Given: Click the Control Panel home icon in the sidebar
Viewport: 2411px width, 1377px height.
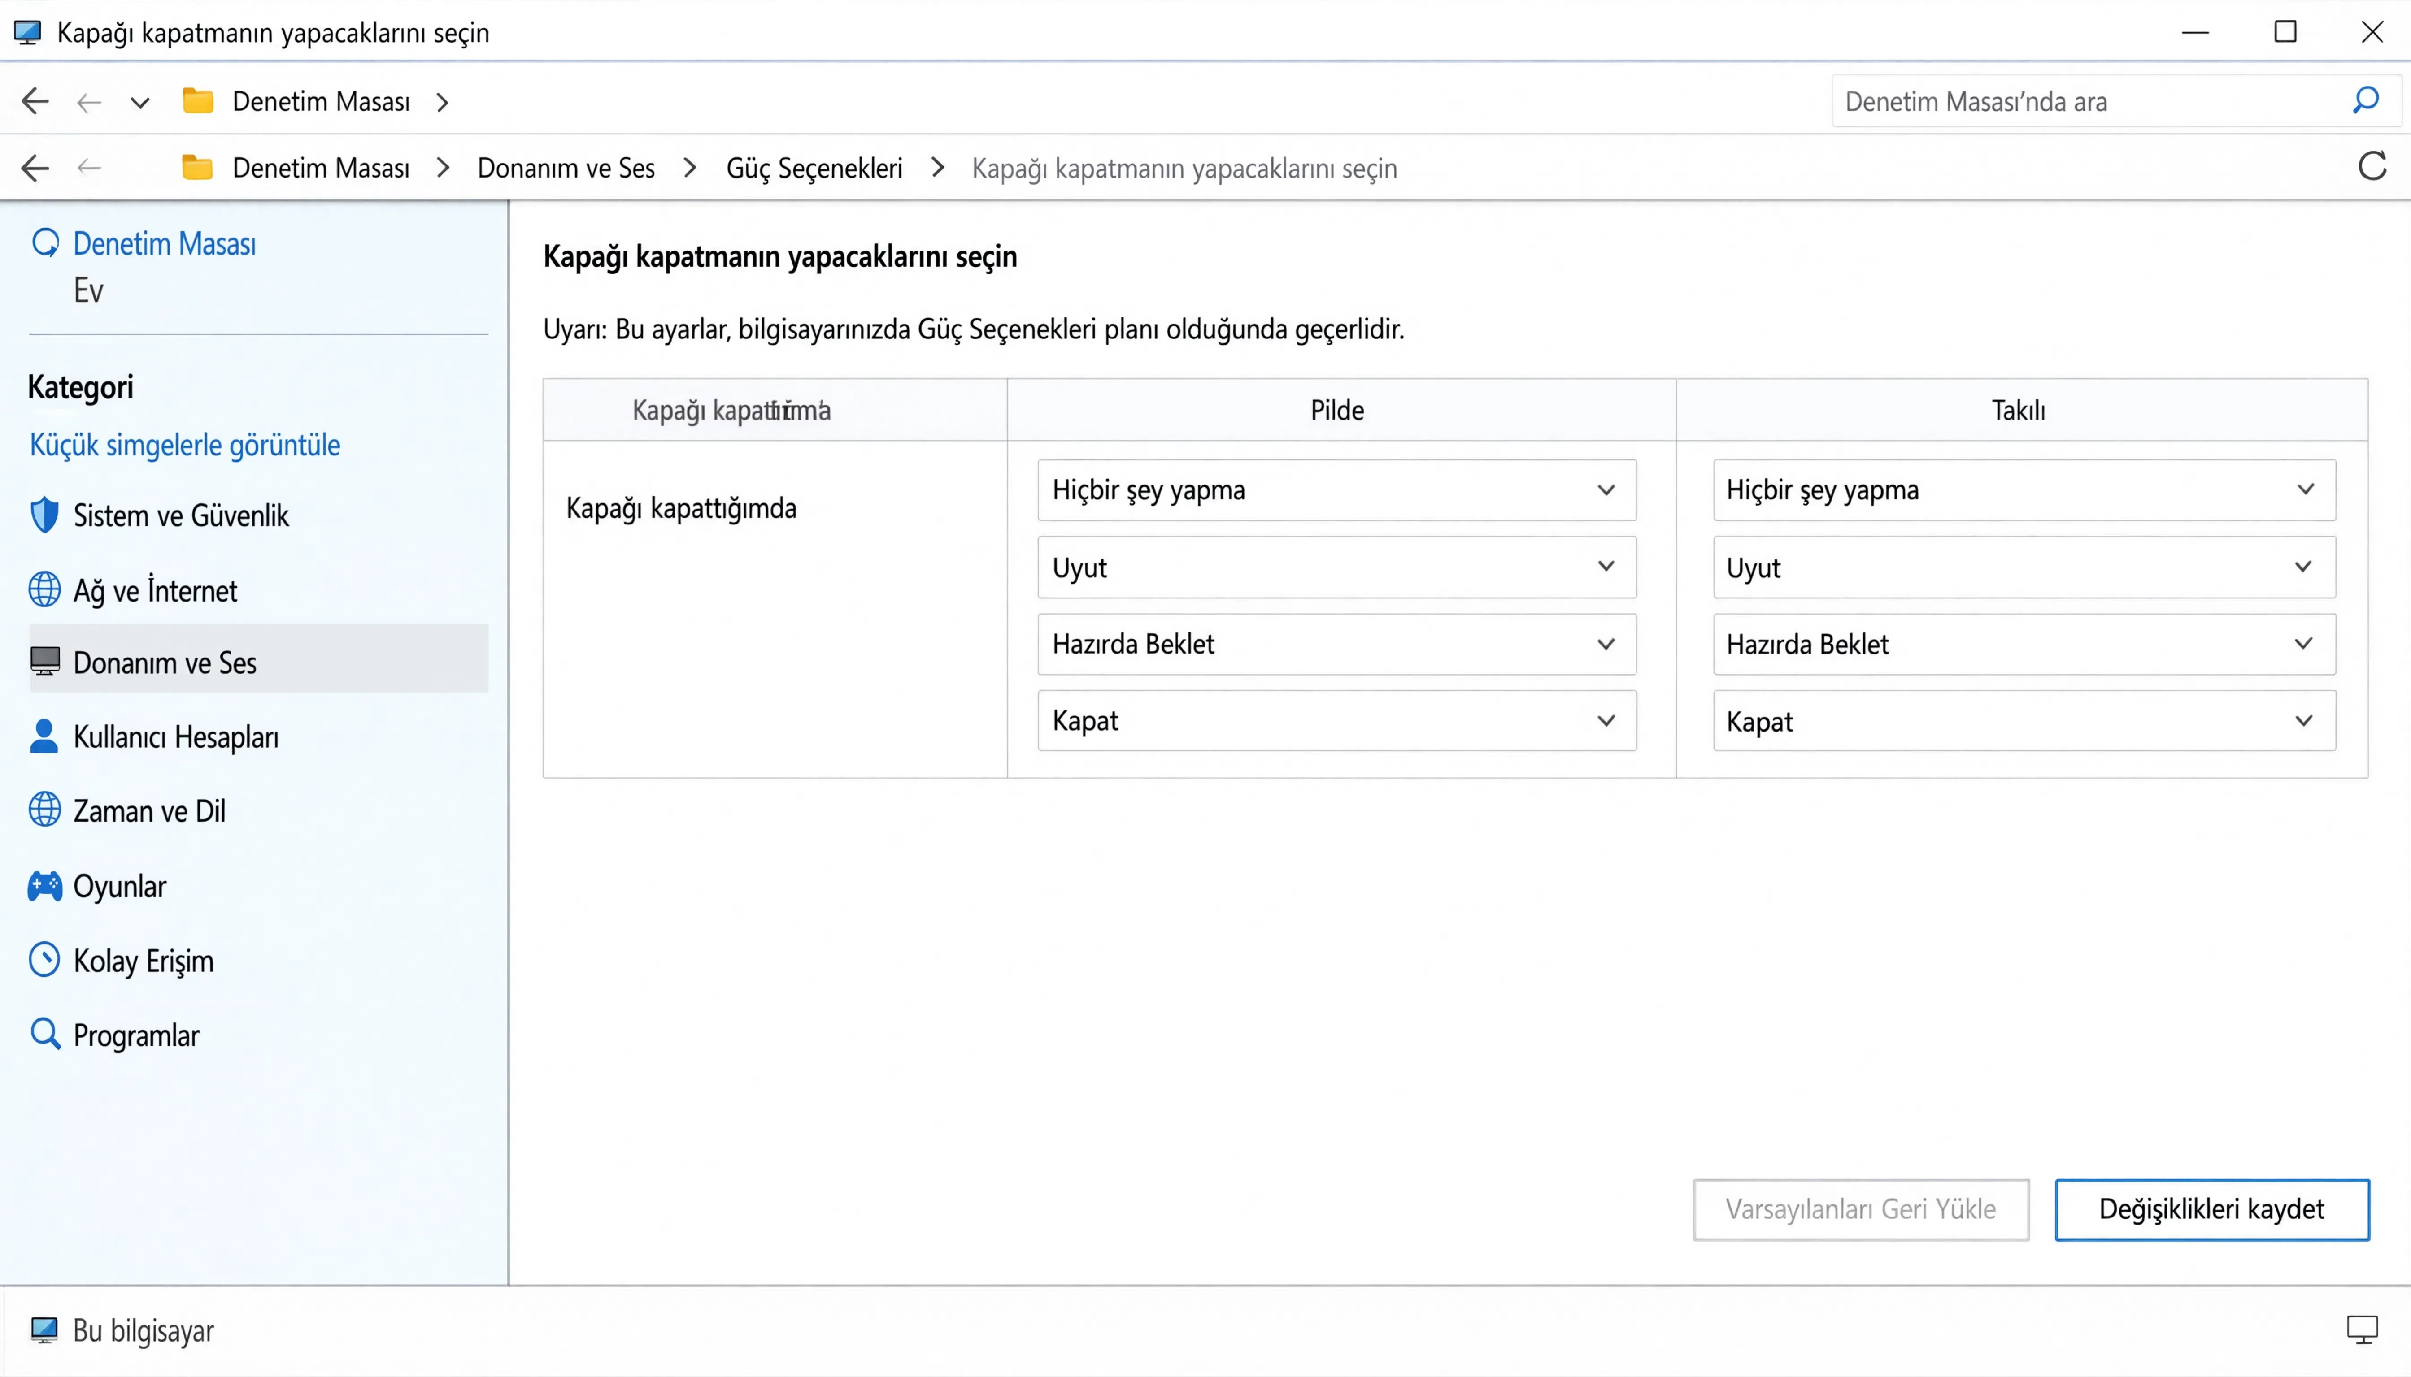Looking at the screenshot, I should point(45,243).
